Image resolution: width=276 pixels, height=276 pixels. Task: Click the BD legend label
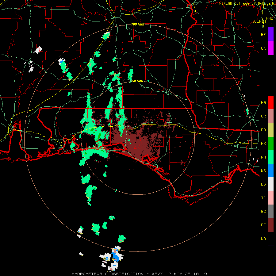(x=263, y=130)
